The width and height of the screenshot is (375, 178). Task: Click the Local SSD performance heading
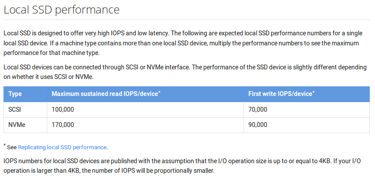61,10
